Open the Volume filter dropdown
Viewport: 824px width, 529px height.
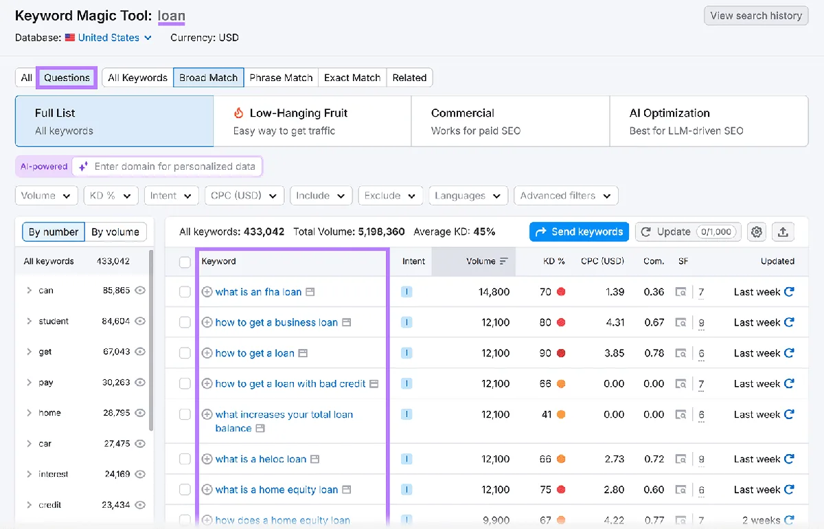click(46, 196)
